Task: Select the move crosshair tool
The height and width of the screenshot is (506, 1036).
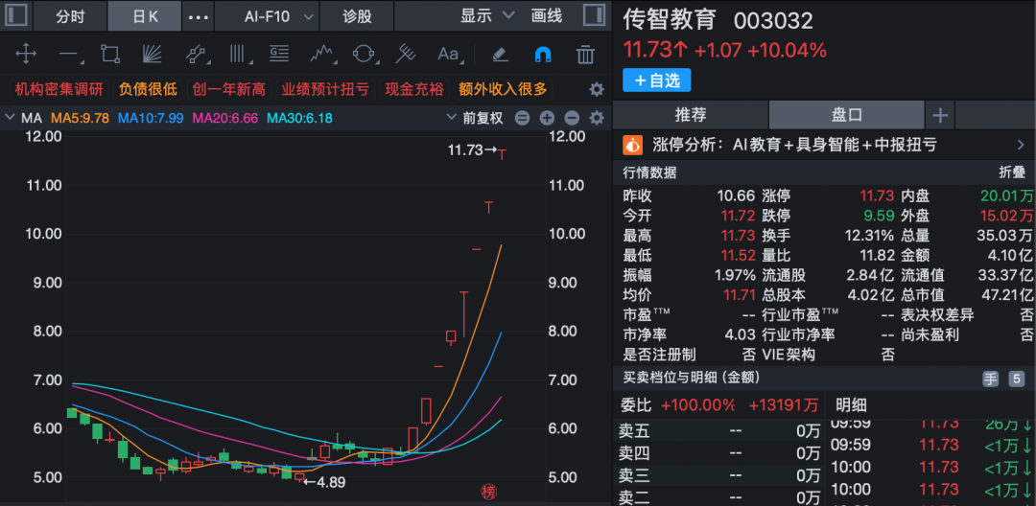Action: 26,54
